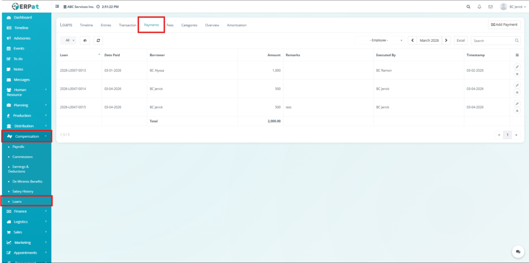Screen dimensions: 529x263
Task: Edit the 2026-L0007-0013 loan payment row
Action: [517, 67]
